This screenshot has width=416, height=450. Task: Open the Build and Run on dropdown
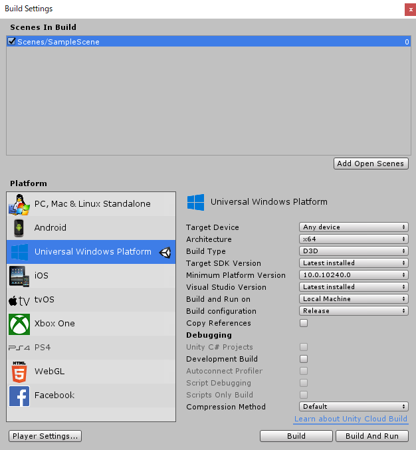click(354, 298)
